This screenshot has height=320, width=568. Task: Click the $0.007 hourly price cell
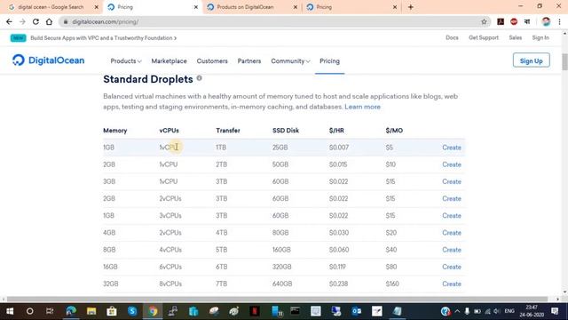pyautogui.click(x=339, y=148)
